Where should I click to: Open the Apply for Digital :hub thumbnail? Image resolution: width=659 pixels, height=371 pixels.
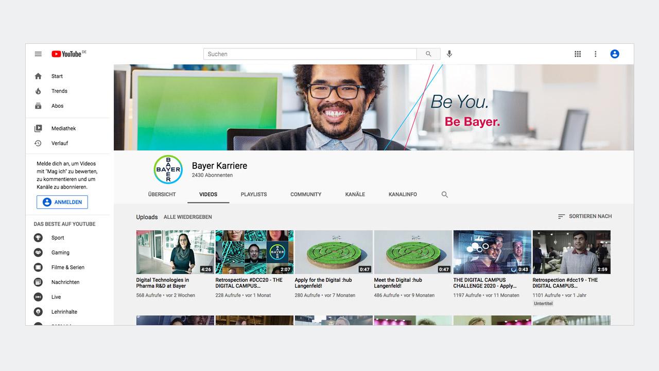point(334,252)
